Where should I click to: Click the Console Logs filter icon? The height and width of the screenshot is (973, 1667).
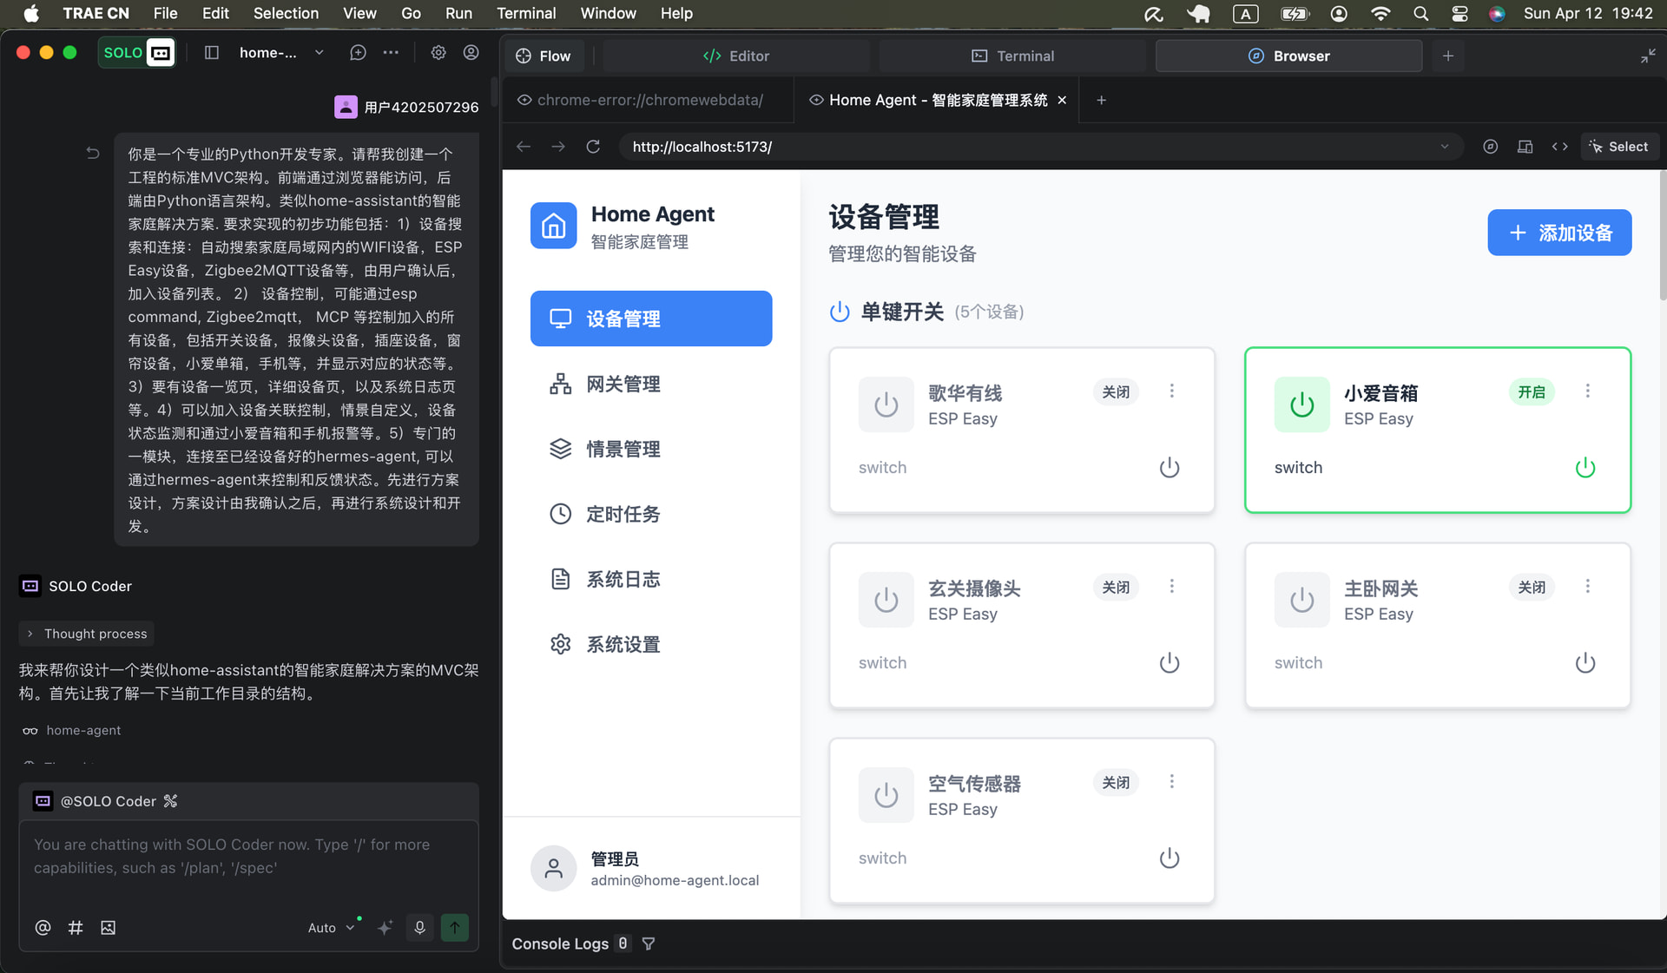(x=649, y=943)
